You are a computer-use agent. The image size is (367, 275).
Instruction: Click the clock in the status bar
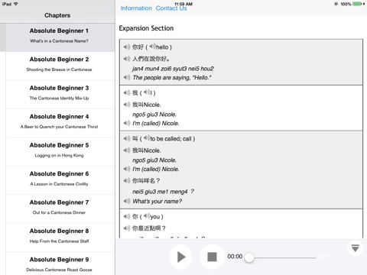[183, 4]
